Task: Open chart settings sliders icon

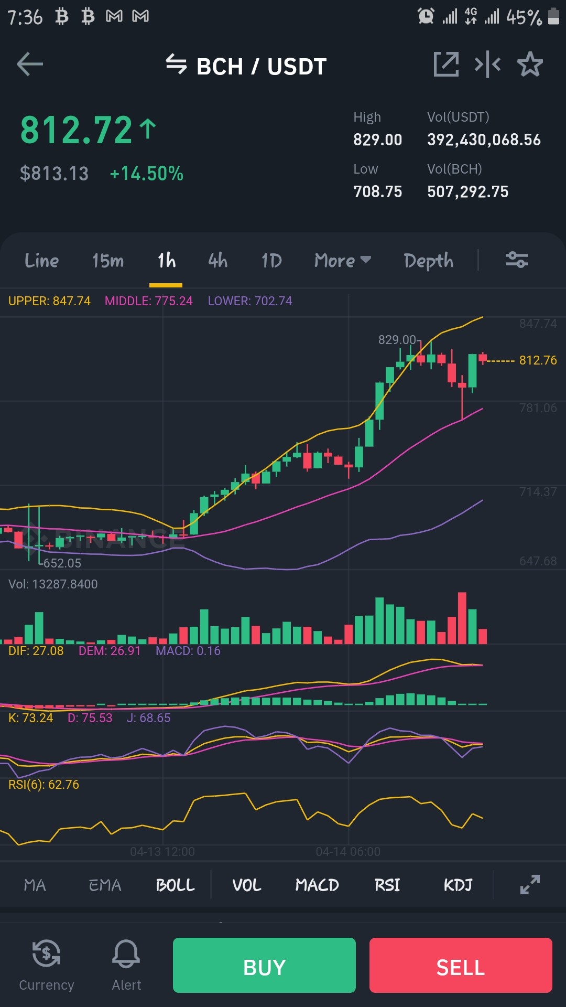Action: [x=516, y=260]
